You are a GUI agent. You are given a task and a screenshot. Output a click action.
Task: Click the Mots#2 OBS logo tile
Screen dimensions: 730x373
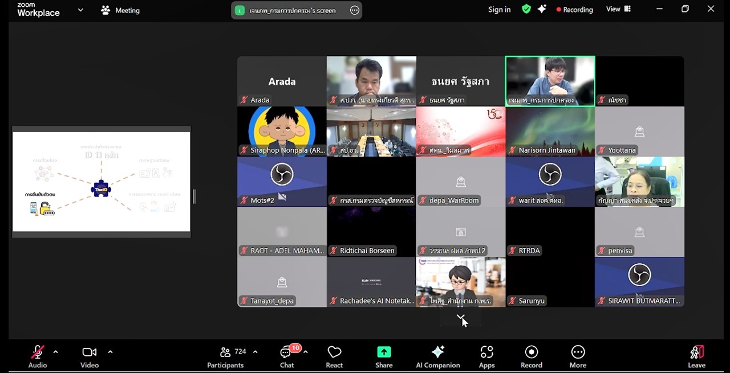282,181
